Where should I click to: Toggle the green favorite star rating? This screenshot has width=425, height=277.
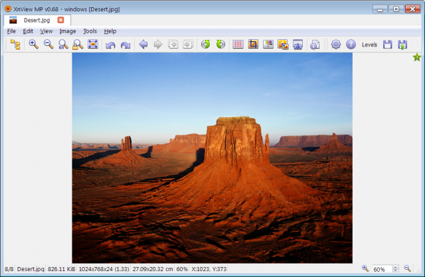(x=417, y=57)
